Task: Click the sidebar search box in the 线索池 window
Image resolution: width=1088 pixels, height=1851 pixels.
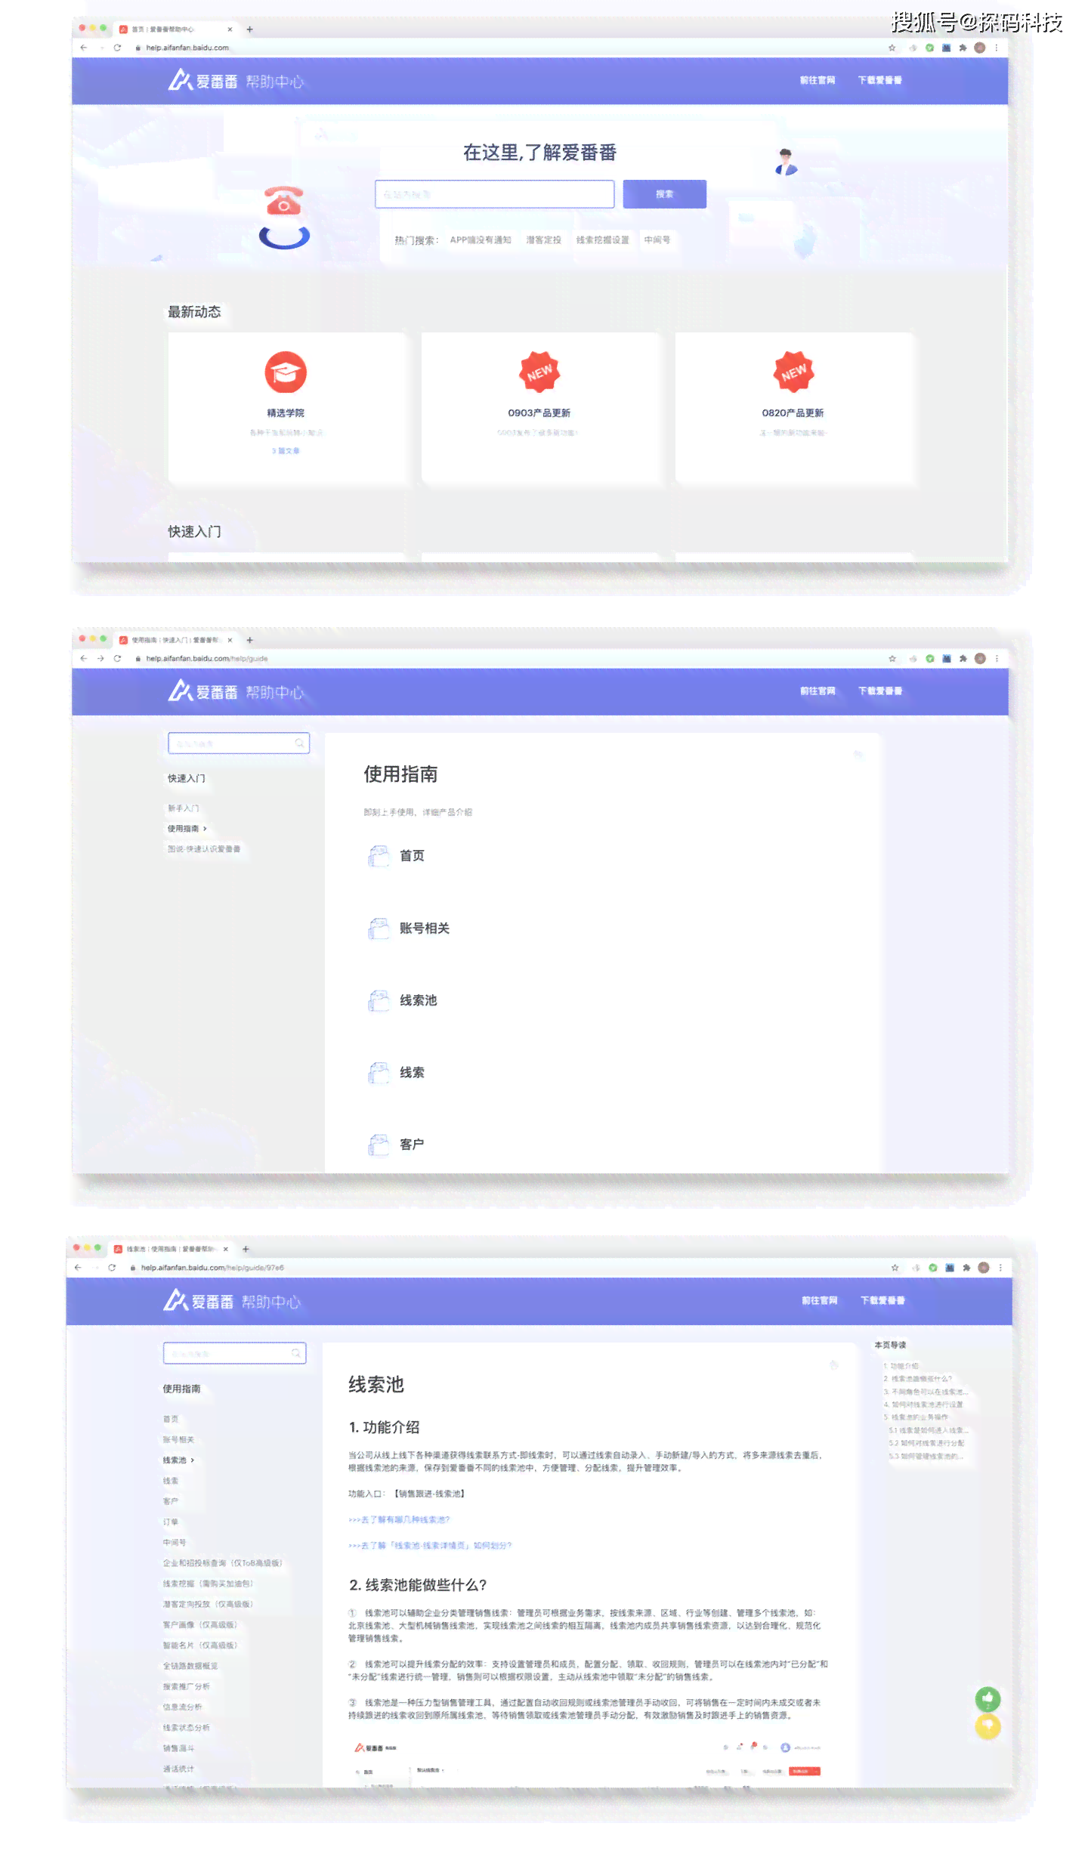Action: (x=234, y=1353)
